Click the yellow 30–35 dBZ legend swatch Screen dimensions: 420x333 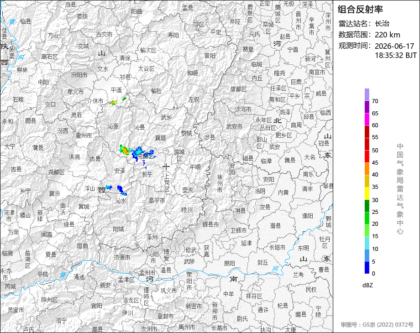[367, 193]
